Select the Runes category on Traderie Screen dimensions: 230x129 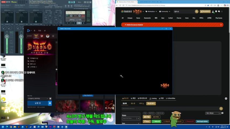[x=138, y=18]
